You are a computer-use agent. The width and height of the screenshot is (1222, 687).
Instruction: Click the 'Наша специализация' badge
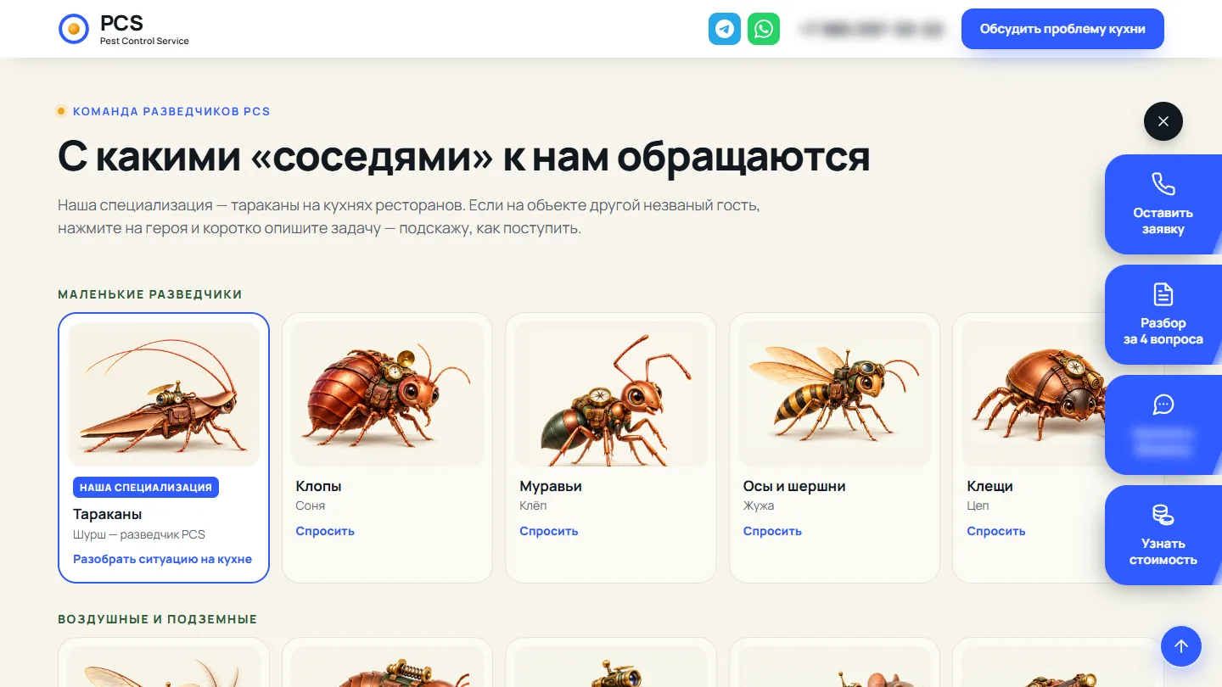click(146, 487)
